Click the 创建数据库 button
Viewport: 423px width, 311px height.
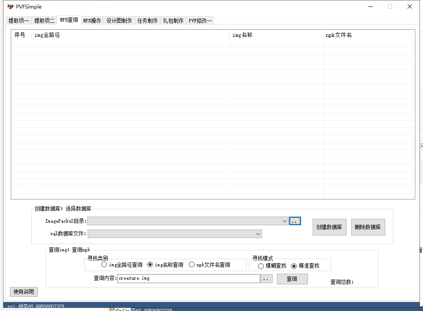click(329, 227)
